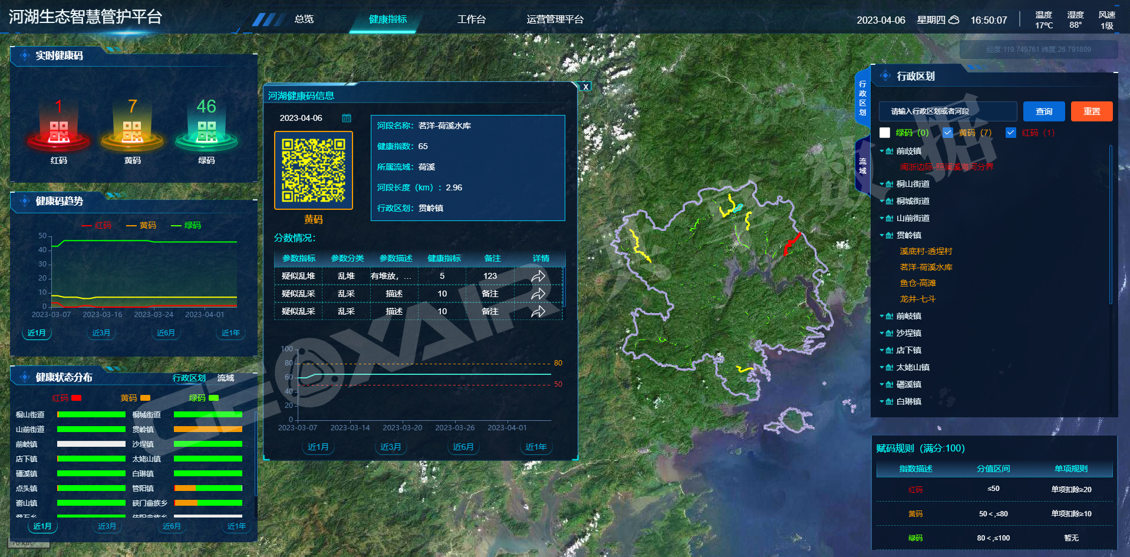Image resolution: width=1130 pixels, height=557 pixels.
Task: Click the 管阳镇 health status bar
Action: tap(208, 488)
